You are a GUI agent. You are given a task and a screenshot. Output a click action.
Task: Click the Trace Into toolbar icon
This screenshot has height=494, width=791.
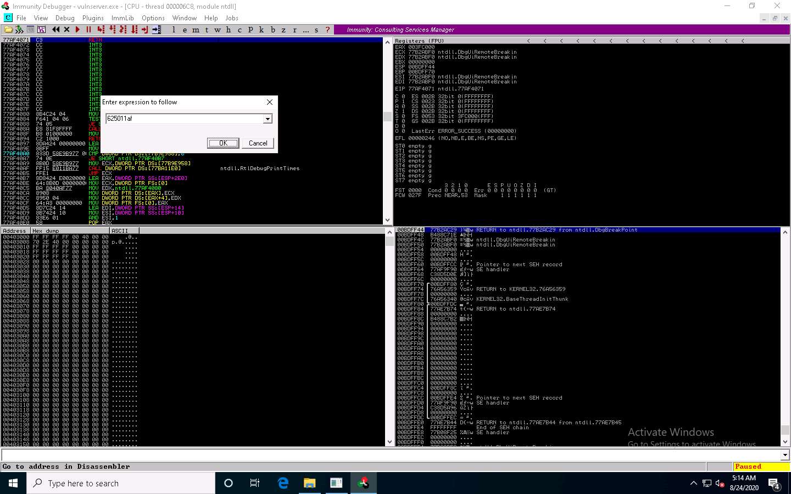[x=123, y=30]
